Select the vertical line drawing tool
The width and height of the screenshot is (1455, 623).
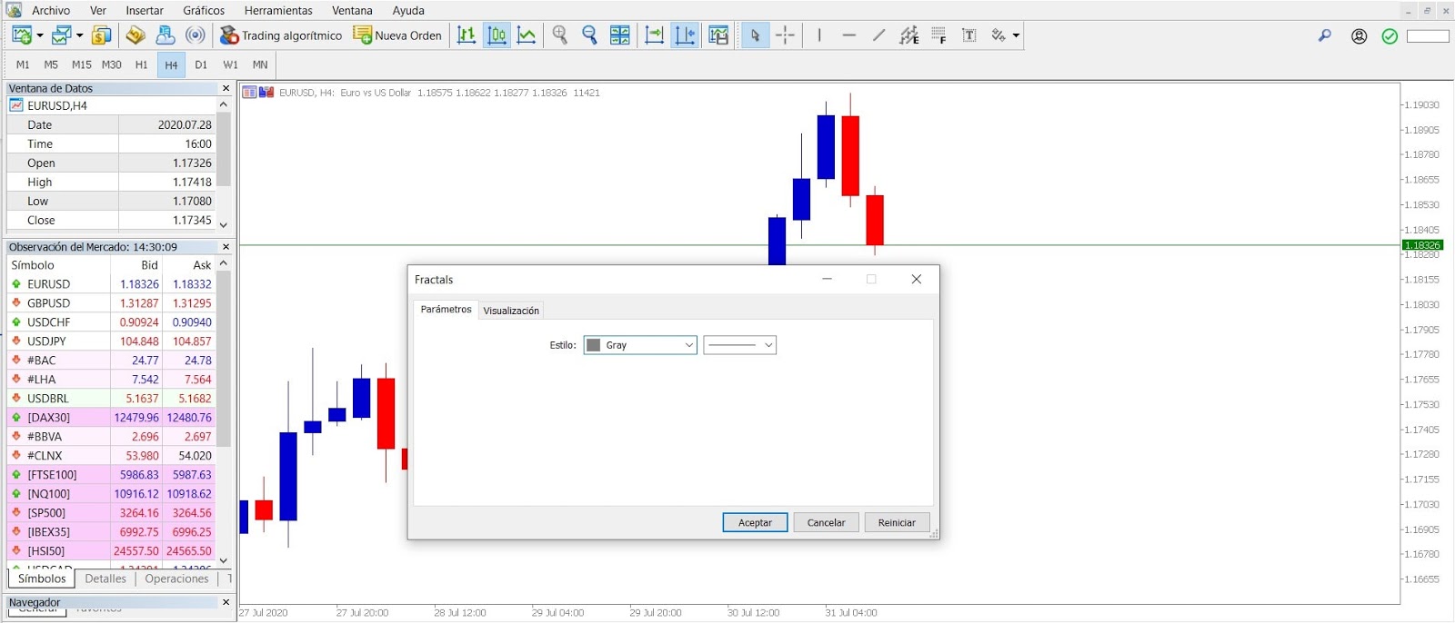tap(819, 35)
